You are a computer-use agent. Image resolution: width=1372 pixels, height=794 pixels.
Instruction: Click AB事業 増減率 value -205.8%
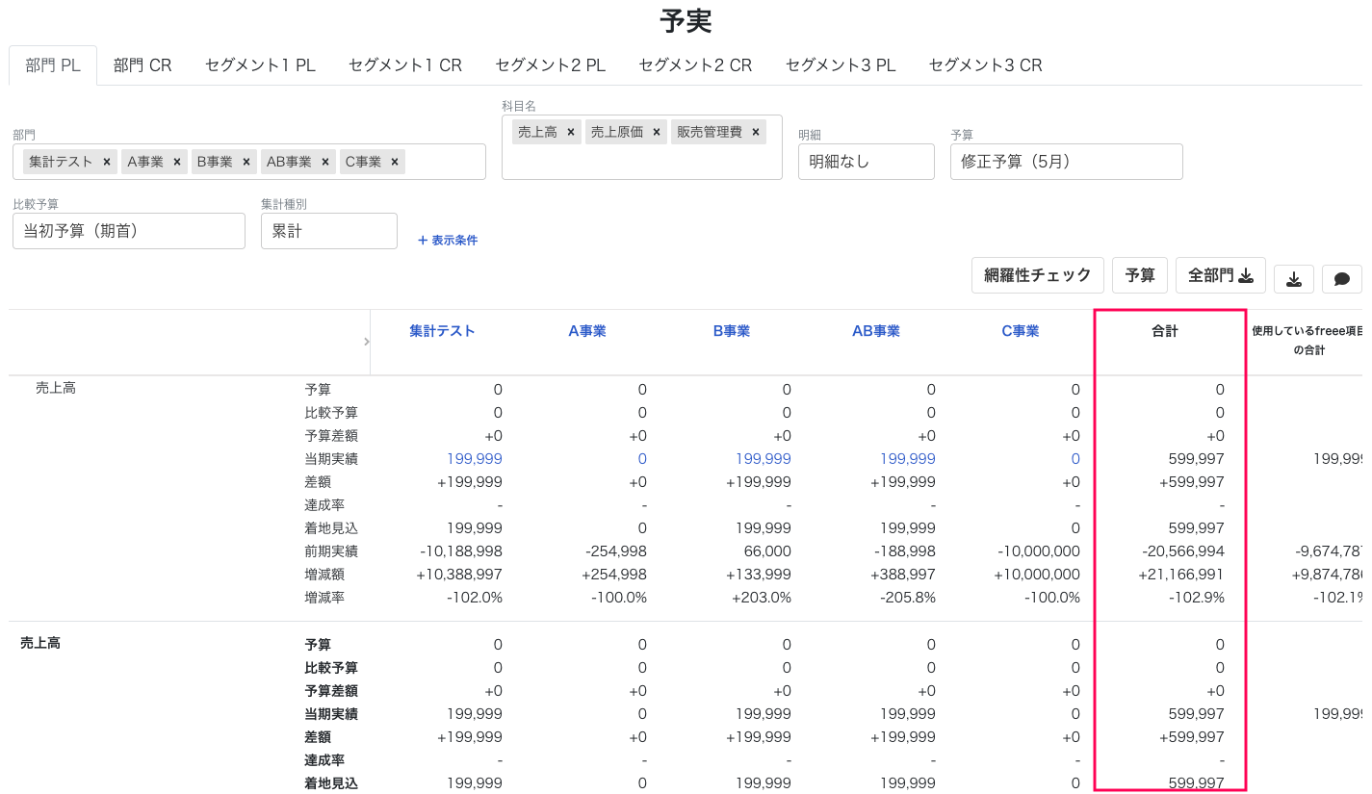point(908,598)
